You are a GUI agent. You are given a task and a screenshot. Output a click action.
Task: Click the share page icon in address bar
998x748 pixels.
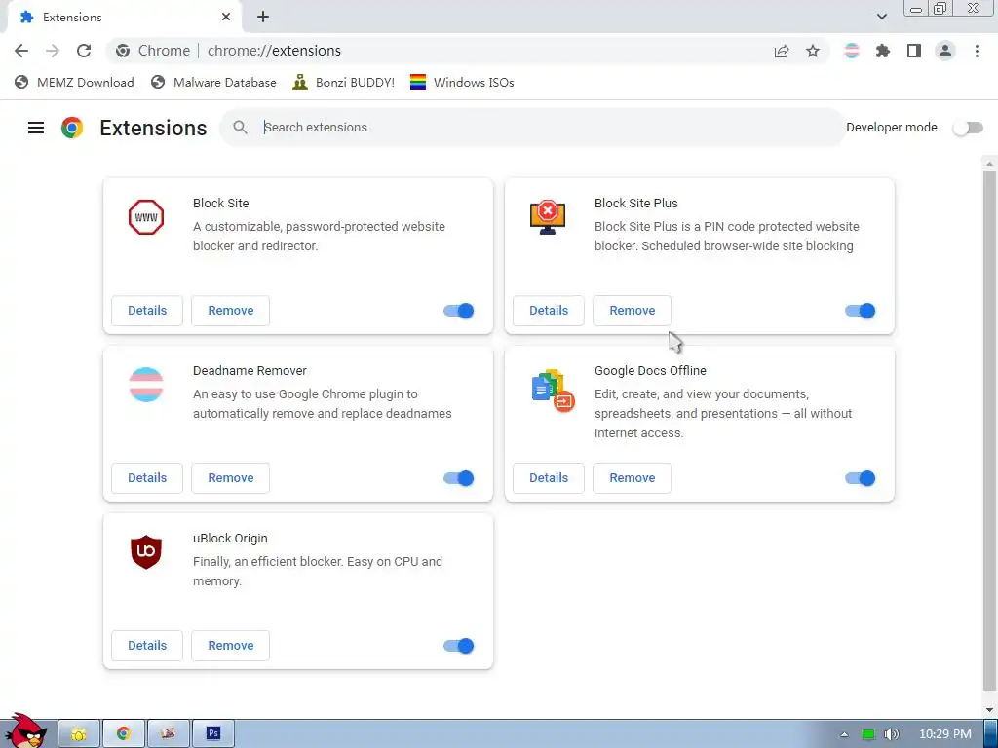tap(782, 51)
